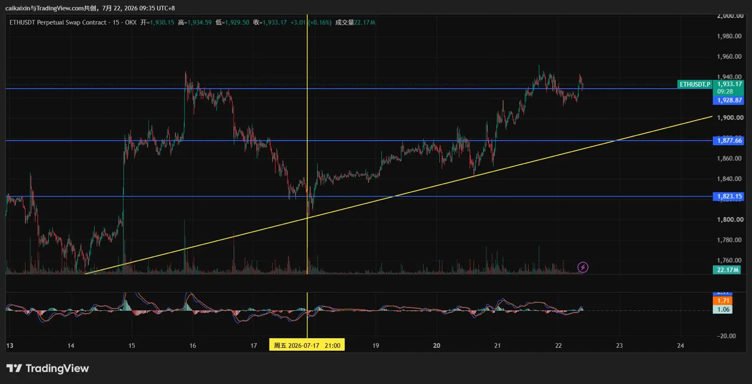The height and width of the screenshot is (384, 752).
Task: Click the purple lightning event icon
Action: click(582, 267)
